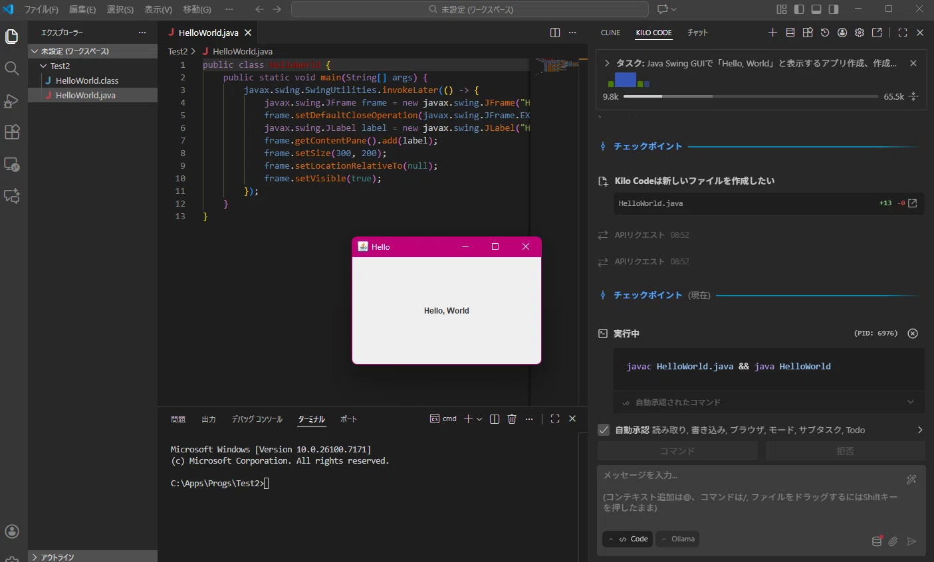
Task: Expand the タスク task header chevron
Action: point(607,63)
